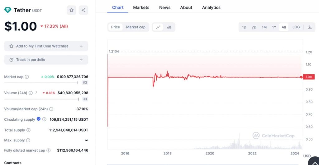Click the info icon next to Market cap
The image size is (319, 165).
coord(27,77)
